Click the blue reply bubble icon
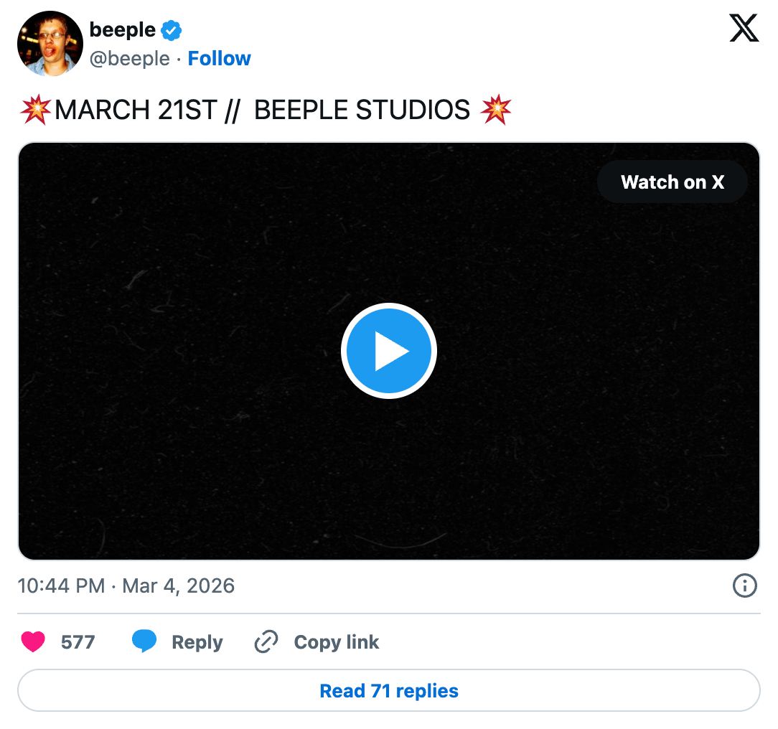Screen dimensions: 778x729 pos(144,641)
